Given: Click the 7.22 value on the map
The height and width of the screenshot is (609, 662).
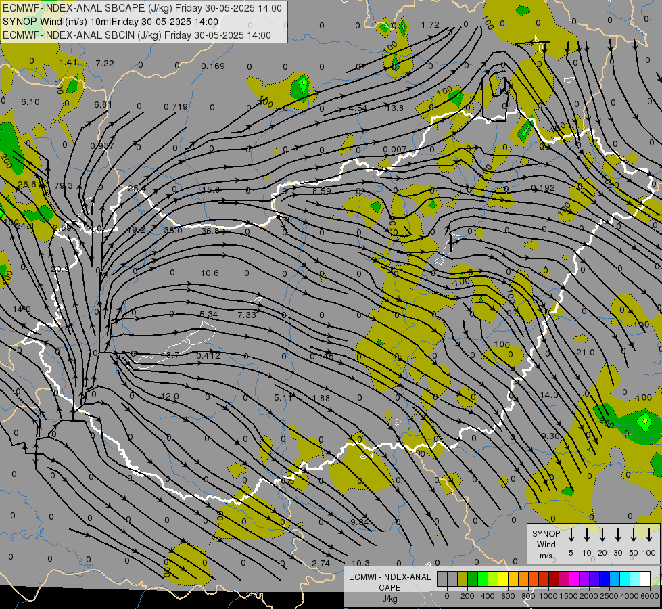Looking at the screenshot, I should tap(105, 64).
